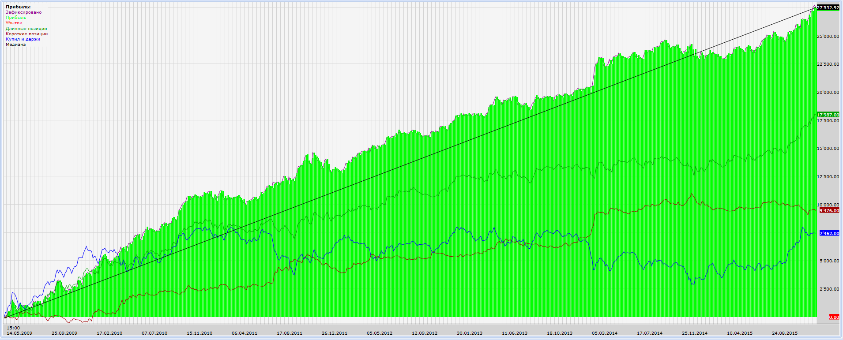The width and height of the screenshot is (843, 340).
Task: Select the "Зафиксировано" legend entry
Action: [23, 12]
